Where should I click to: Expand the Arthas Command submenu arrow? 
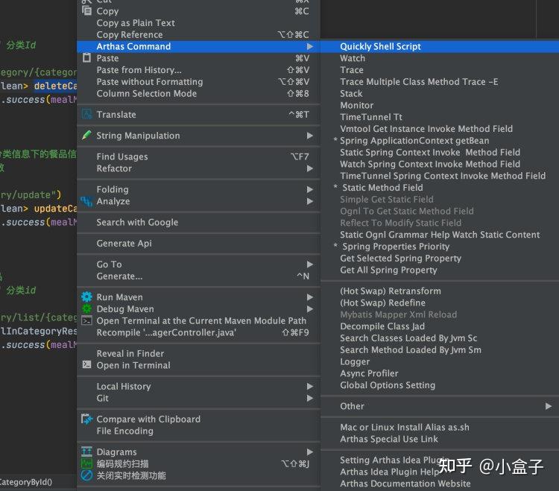[x=310, y=46]
